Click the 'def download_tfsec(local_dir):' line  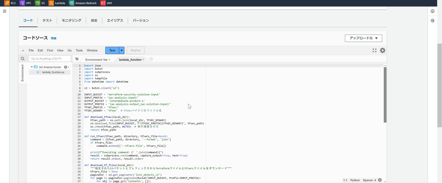[107, 117]
